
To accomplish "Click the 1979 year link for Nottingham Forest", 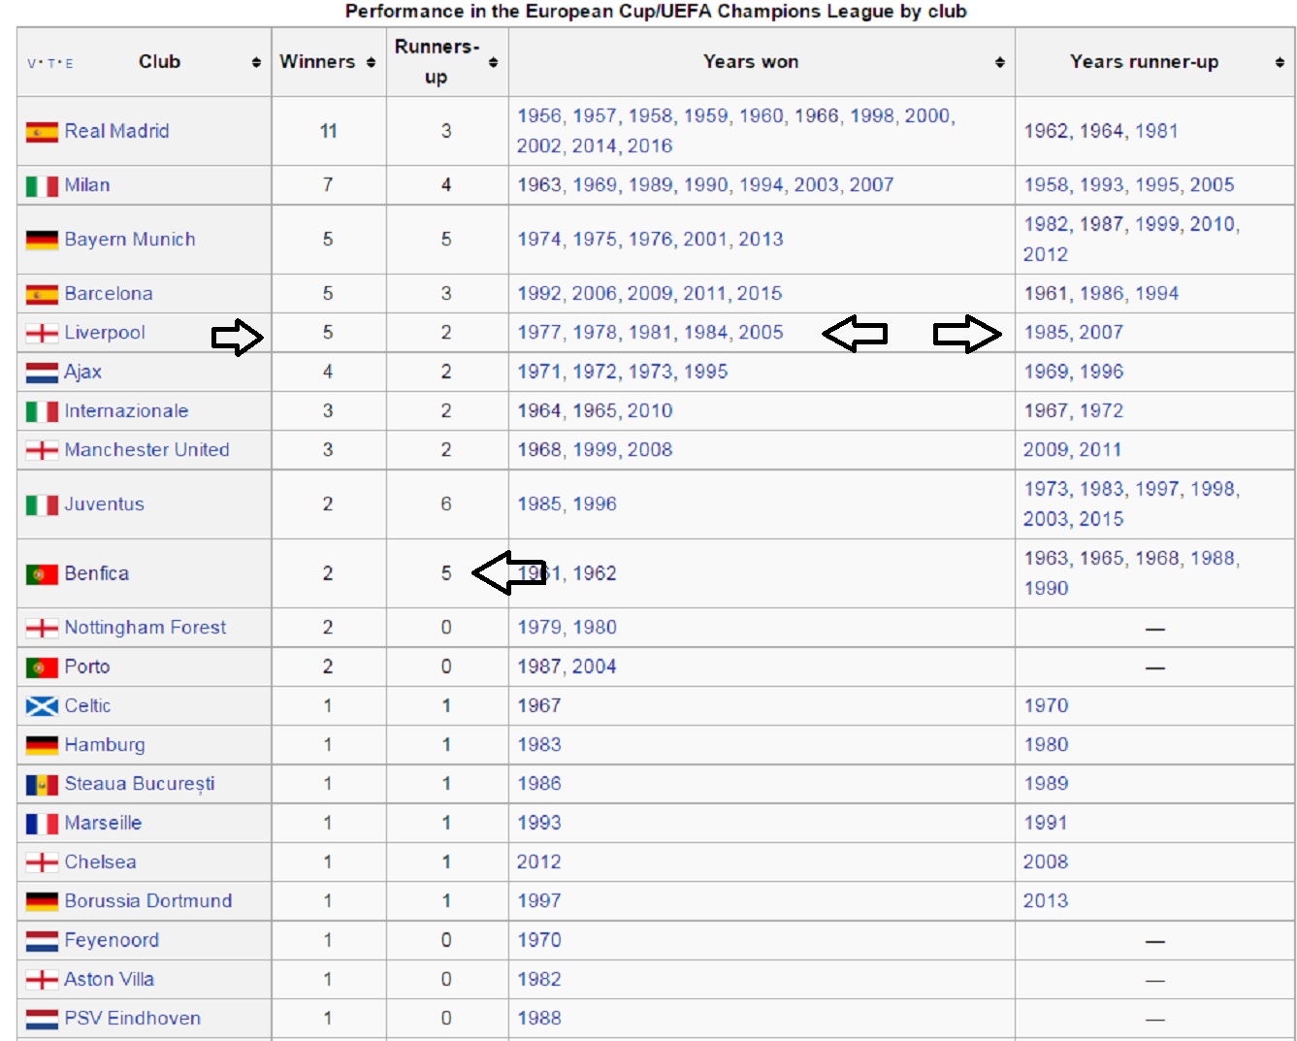I will tap(538, 628).
